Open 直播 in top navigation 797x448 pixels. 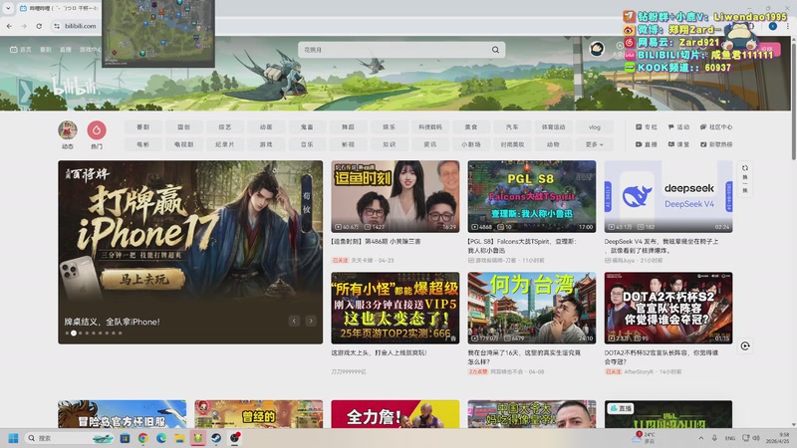(x=66, y=49)
